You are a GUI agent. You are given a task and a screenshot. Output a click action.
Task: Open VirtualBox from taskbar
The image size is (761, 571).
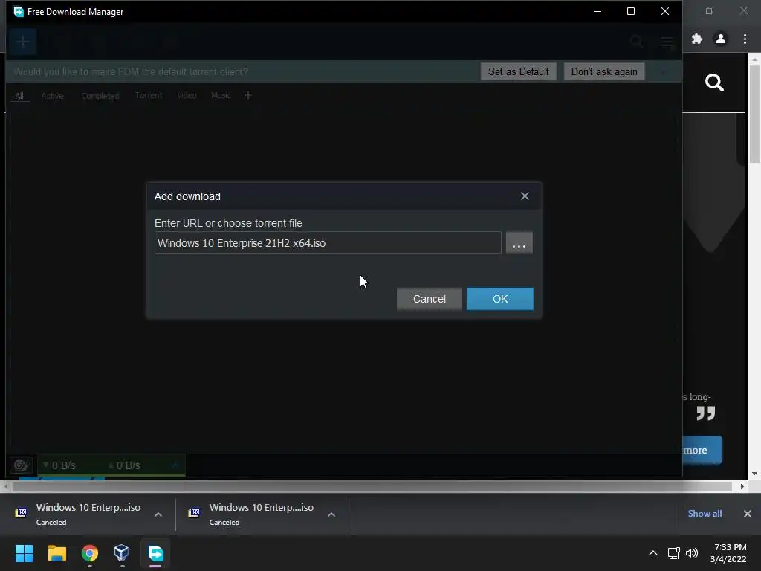point(121,553)
